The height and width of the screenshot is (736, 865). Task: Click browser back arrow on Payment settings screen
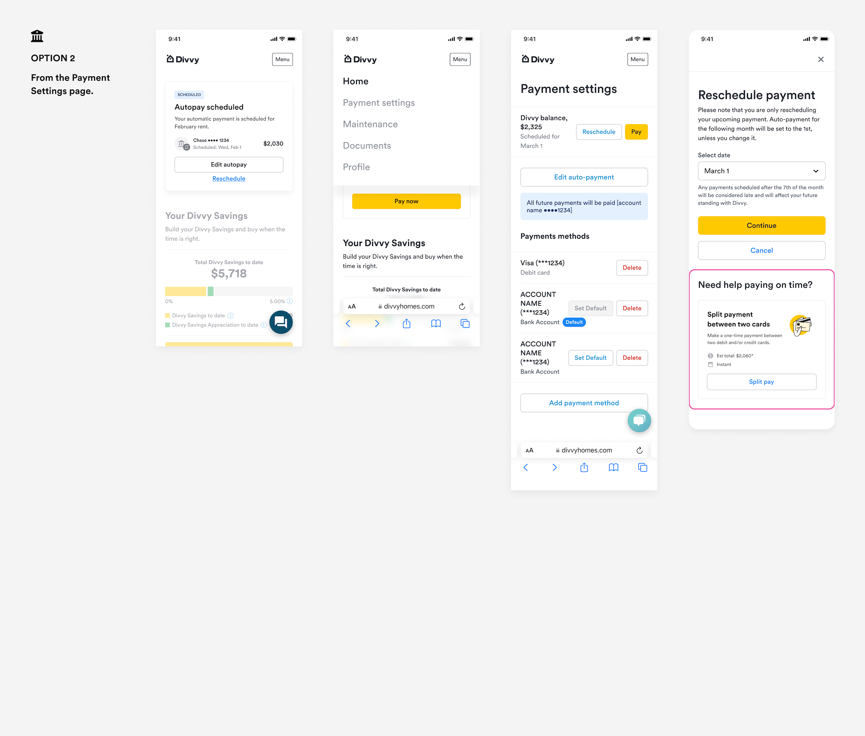coord(525,467)
